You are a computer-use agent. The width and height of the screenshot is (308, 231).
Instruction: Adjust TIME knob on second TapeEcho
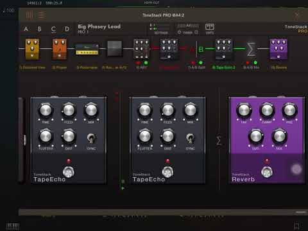coord(145,110)
